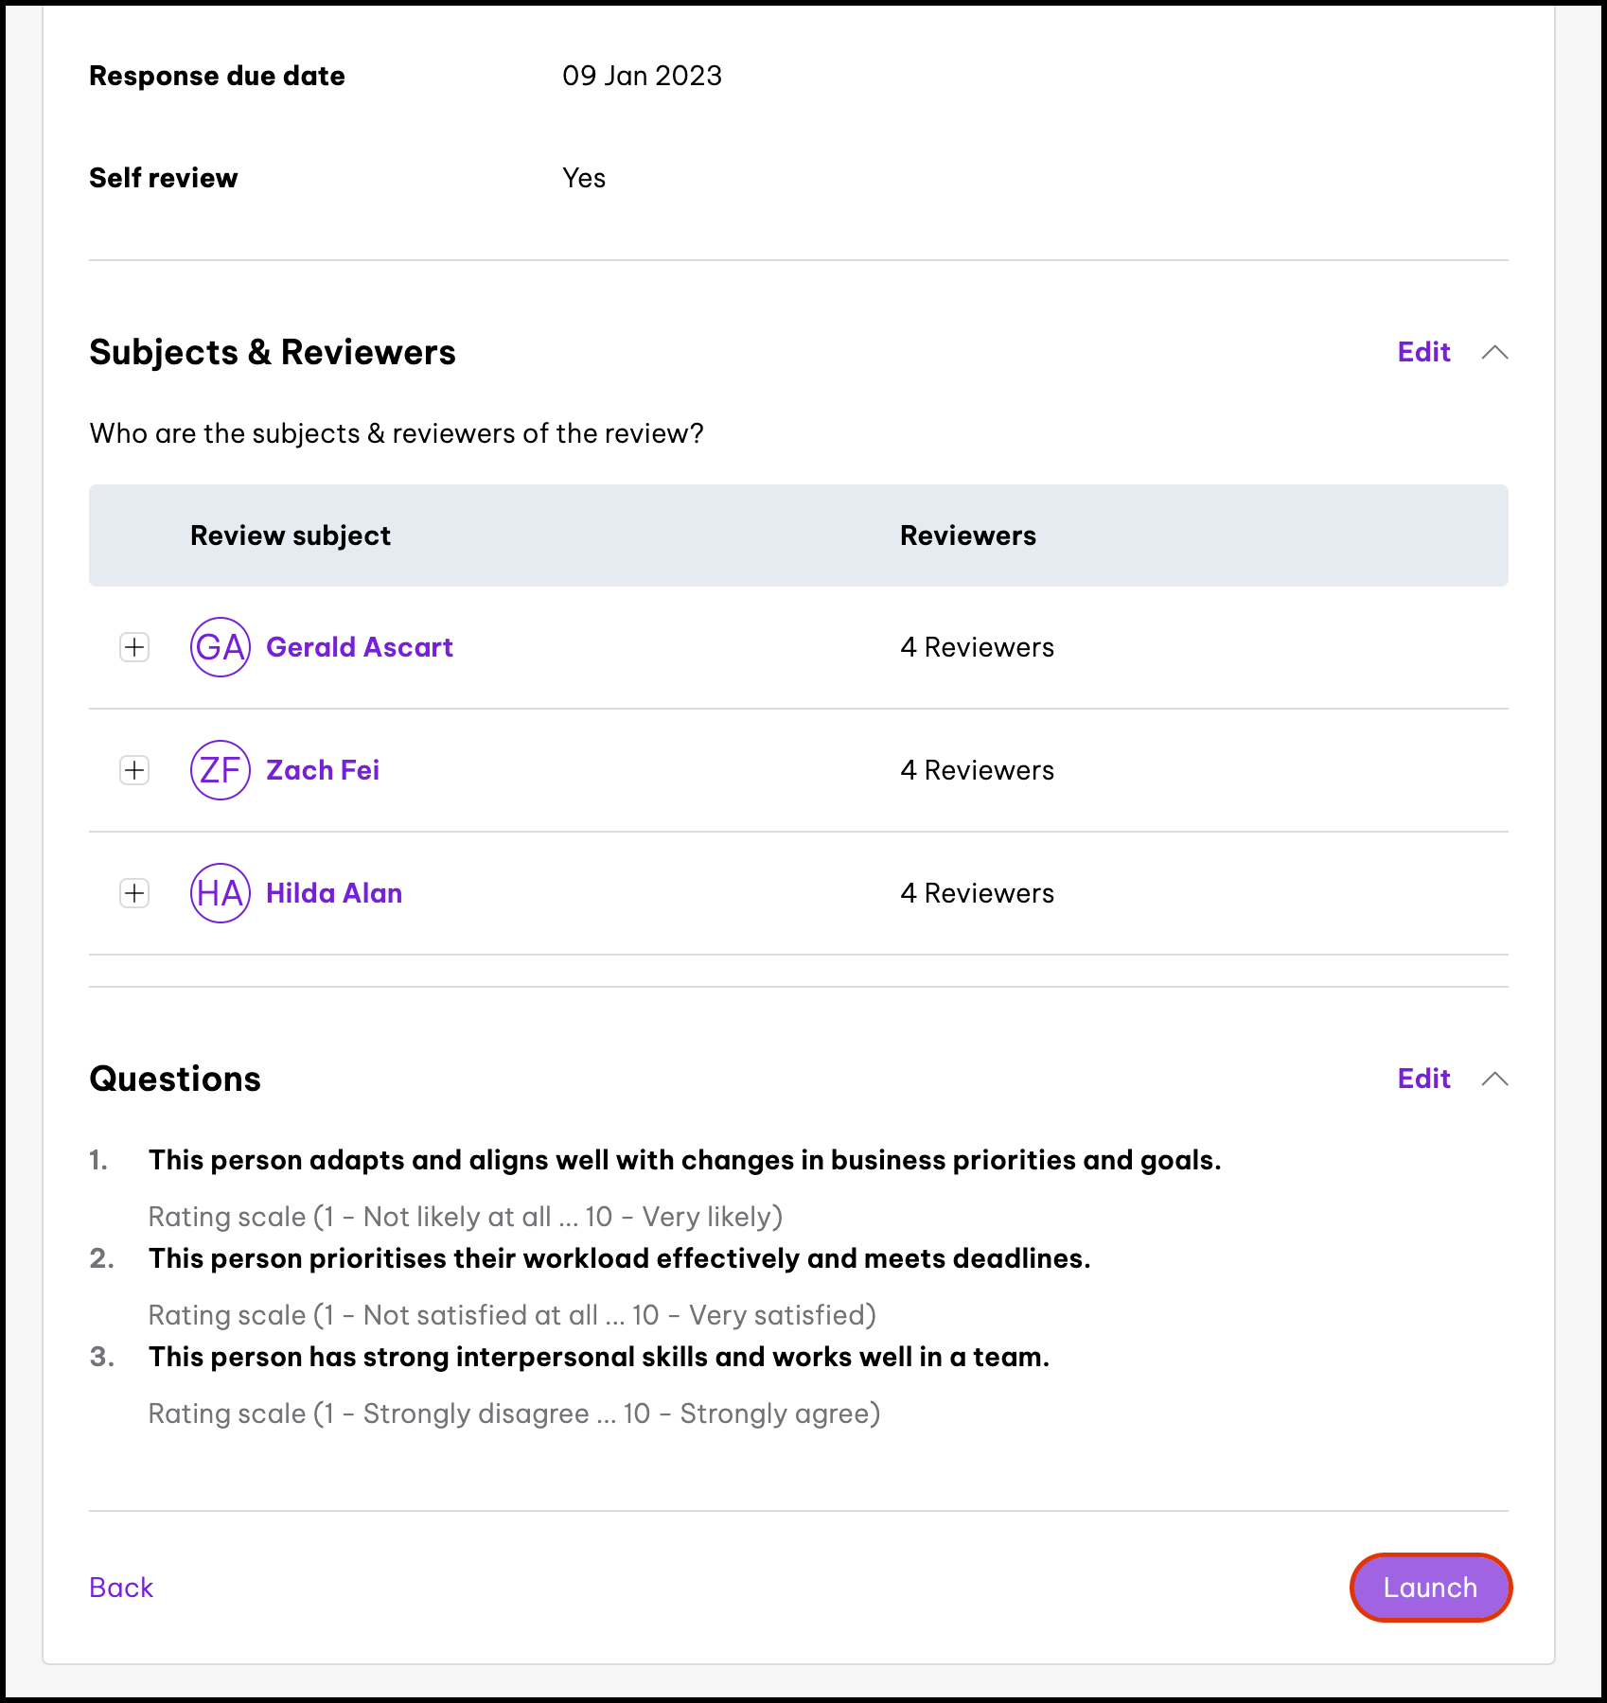
Task: Expand Hilda Alan's reviewers list
Action: click(x=134, y=893)
